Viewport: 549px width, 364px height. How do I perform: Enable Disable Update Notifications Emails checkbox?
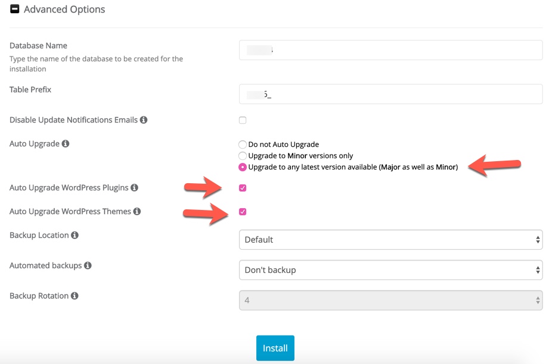click(x=243, y=120)
